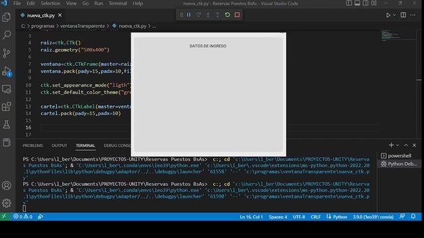
Task: Toggle the bottom panel layout icon
Action: [x=357, y=3]
